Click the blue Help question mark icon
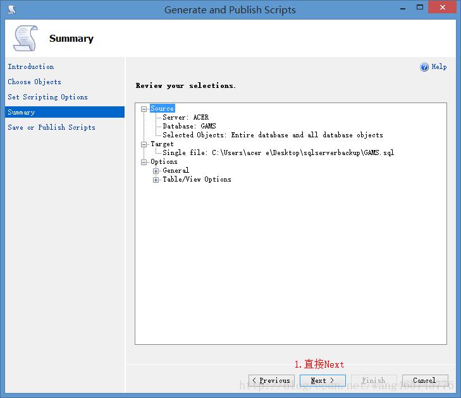461x398 pixels. tap(424, 67)
